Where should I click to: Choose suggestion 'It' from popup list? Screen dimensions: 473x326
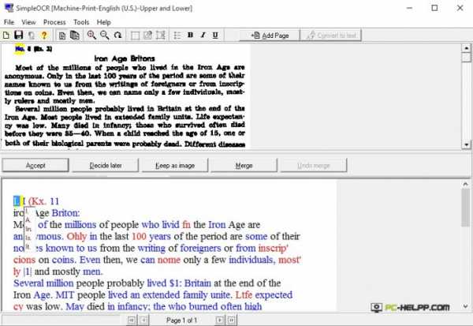(x=28, y=247)
